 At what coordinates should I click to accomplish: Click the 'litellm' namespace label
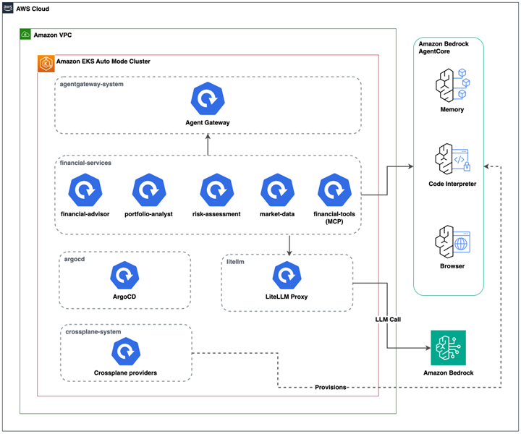235,262
